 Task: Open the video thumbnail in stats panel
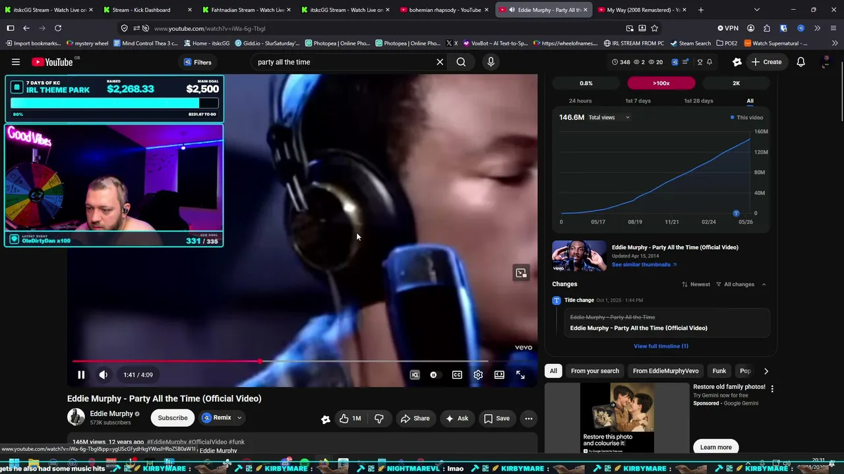[580, 256]
